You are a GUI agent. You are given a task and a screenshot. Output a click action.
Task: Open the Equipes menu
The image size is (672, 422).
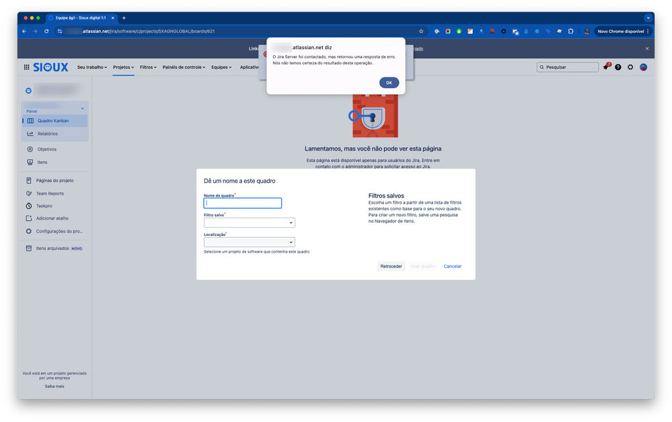point(221,67)
